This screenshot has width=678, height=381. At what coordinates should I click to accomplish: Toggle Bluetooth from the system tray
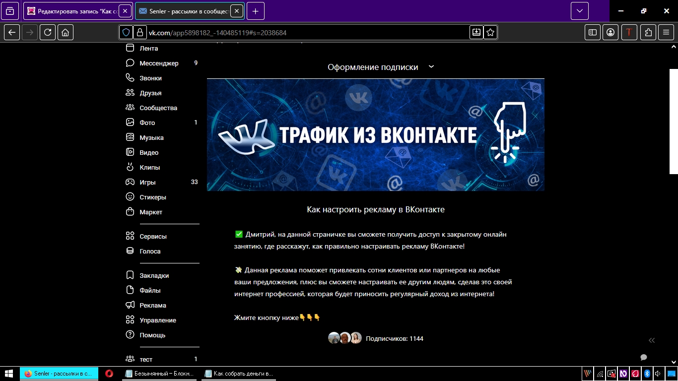[647, 374]
